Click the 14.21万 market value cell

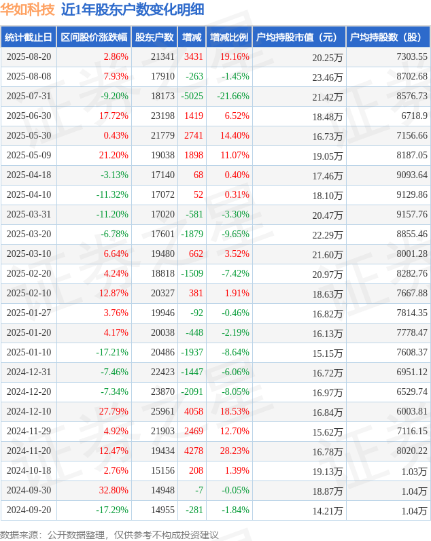click(x=328, y=510)
